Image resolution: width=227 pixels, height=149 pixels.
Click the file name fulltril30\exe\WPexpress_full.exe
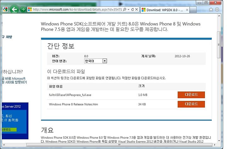[x=70, y=95]
